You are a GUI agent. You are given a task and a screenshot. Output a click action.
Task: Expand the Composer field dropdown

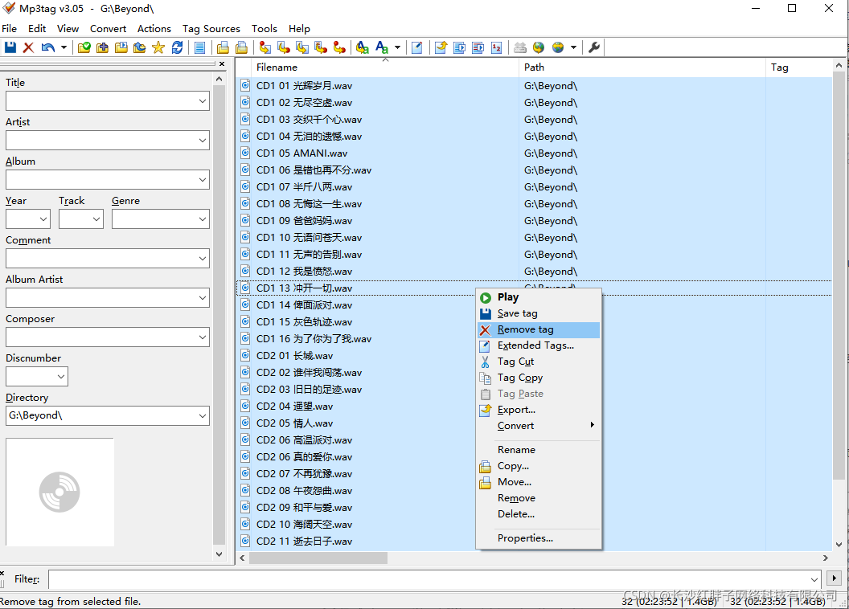pyautogui.click(x=202, y=337)
